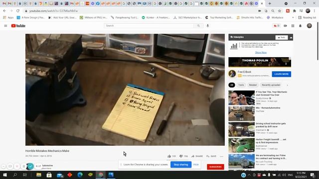Open the YouTube hamburger guide menu

click(5, 26)
